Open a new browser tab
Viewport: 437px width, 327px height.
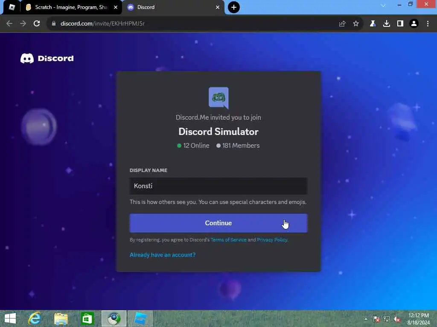(x=234, y=7)
